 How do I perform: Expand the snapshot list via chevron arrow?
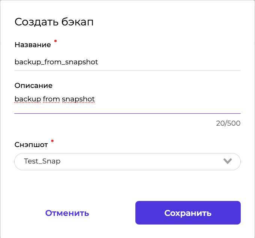coord(227,161)
